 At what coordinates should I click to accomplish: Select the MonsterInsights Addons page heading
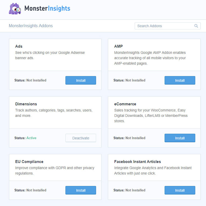(x=31, y=26)
